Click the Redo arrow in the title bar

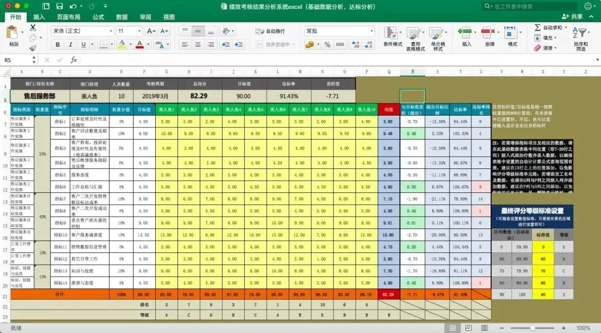point(91,6)
